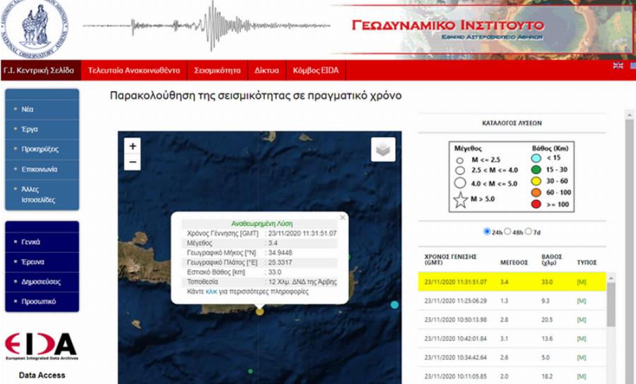Click magnitude 3.1 in the 10:42:01.84 row
The image size is (636, 384).
click(x=504, y=339)
